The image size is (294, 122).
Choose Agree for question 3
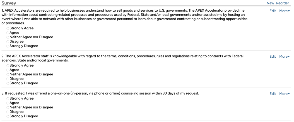click(x=8, y=103)
